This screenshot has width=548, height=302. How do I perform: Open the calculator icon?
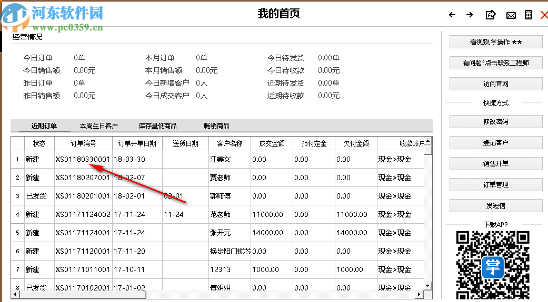coord(529,15)
